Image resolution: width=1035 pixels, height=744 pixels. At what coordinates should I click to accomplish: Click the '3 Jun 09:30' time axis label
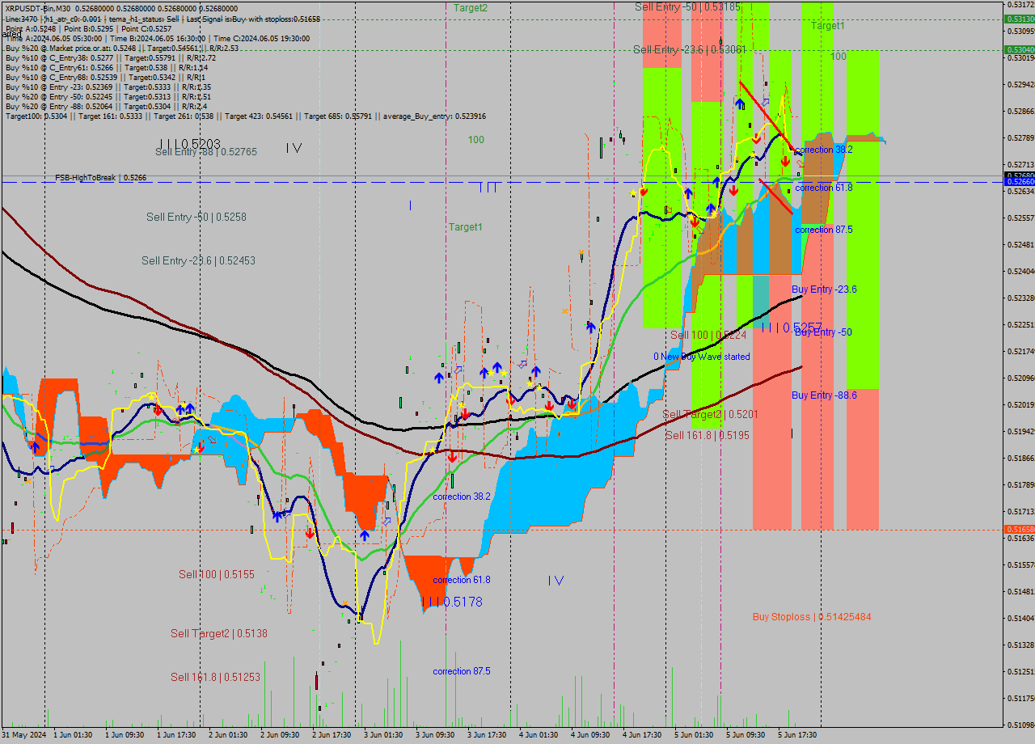pyautogui.click(x=434, y=735)
